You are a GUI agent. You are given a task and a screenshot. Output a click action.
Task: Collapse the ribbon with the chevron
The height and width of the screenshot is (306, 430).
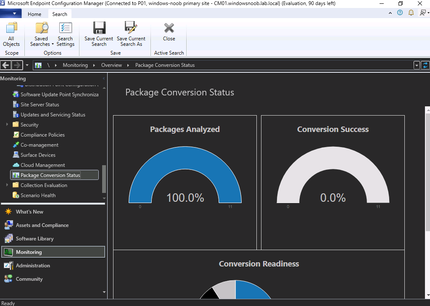390,13
